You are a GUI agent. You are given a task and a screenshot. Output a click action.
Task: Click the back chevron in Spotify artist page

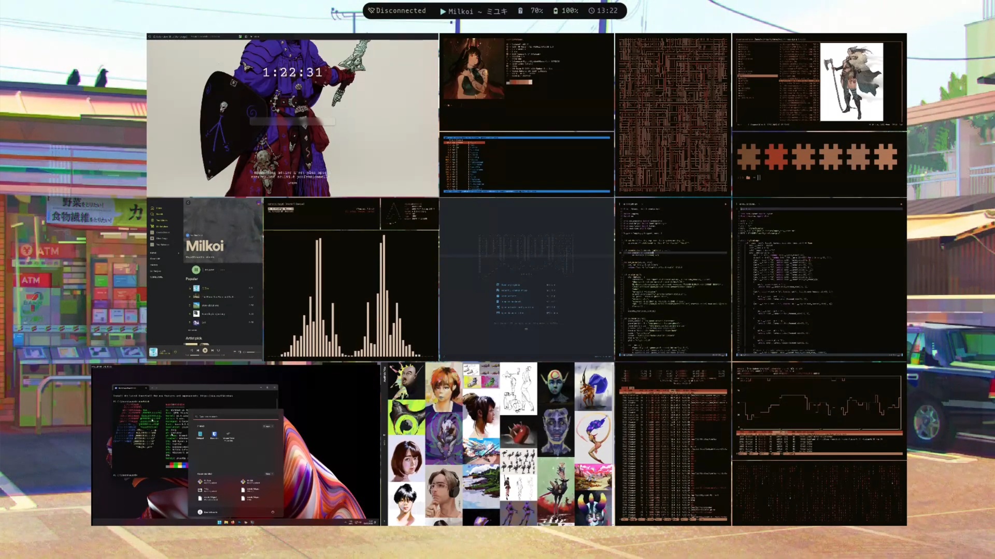[188, 203]
